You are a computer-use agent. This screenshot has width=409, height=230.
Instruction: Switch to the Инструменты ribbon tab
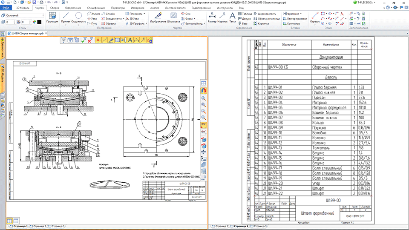click(x=225, y=8)
